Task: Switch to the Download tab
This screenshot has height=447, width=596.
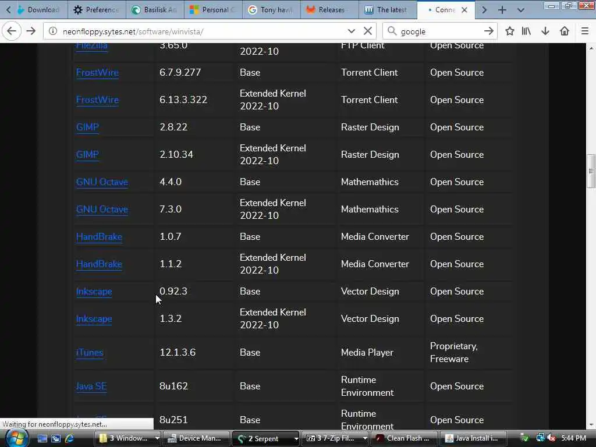Action: (x=41, y=10)
